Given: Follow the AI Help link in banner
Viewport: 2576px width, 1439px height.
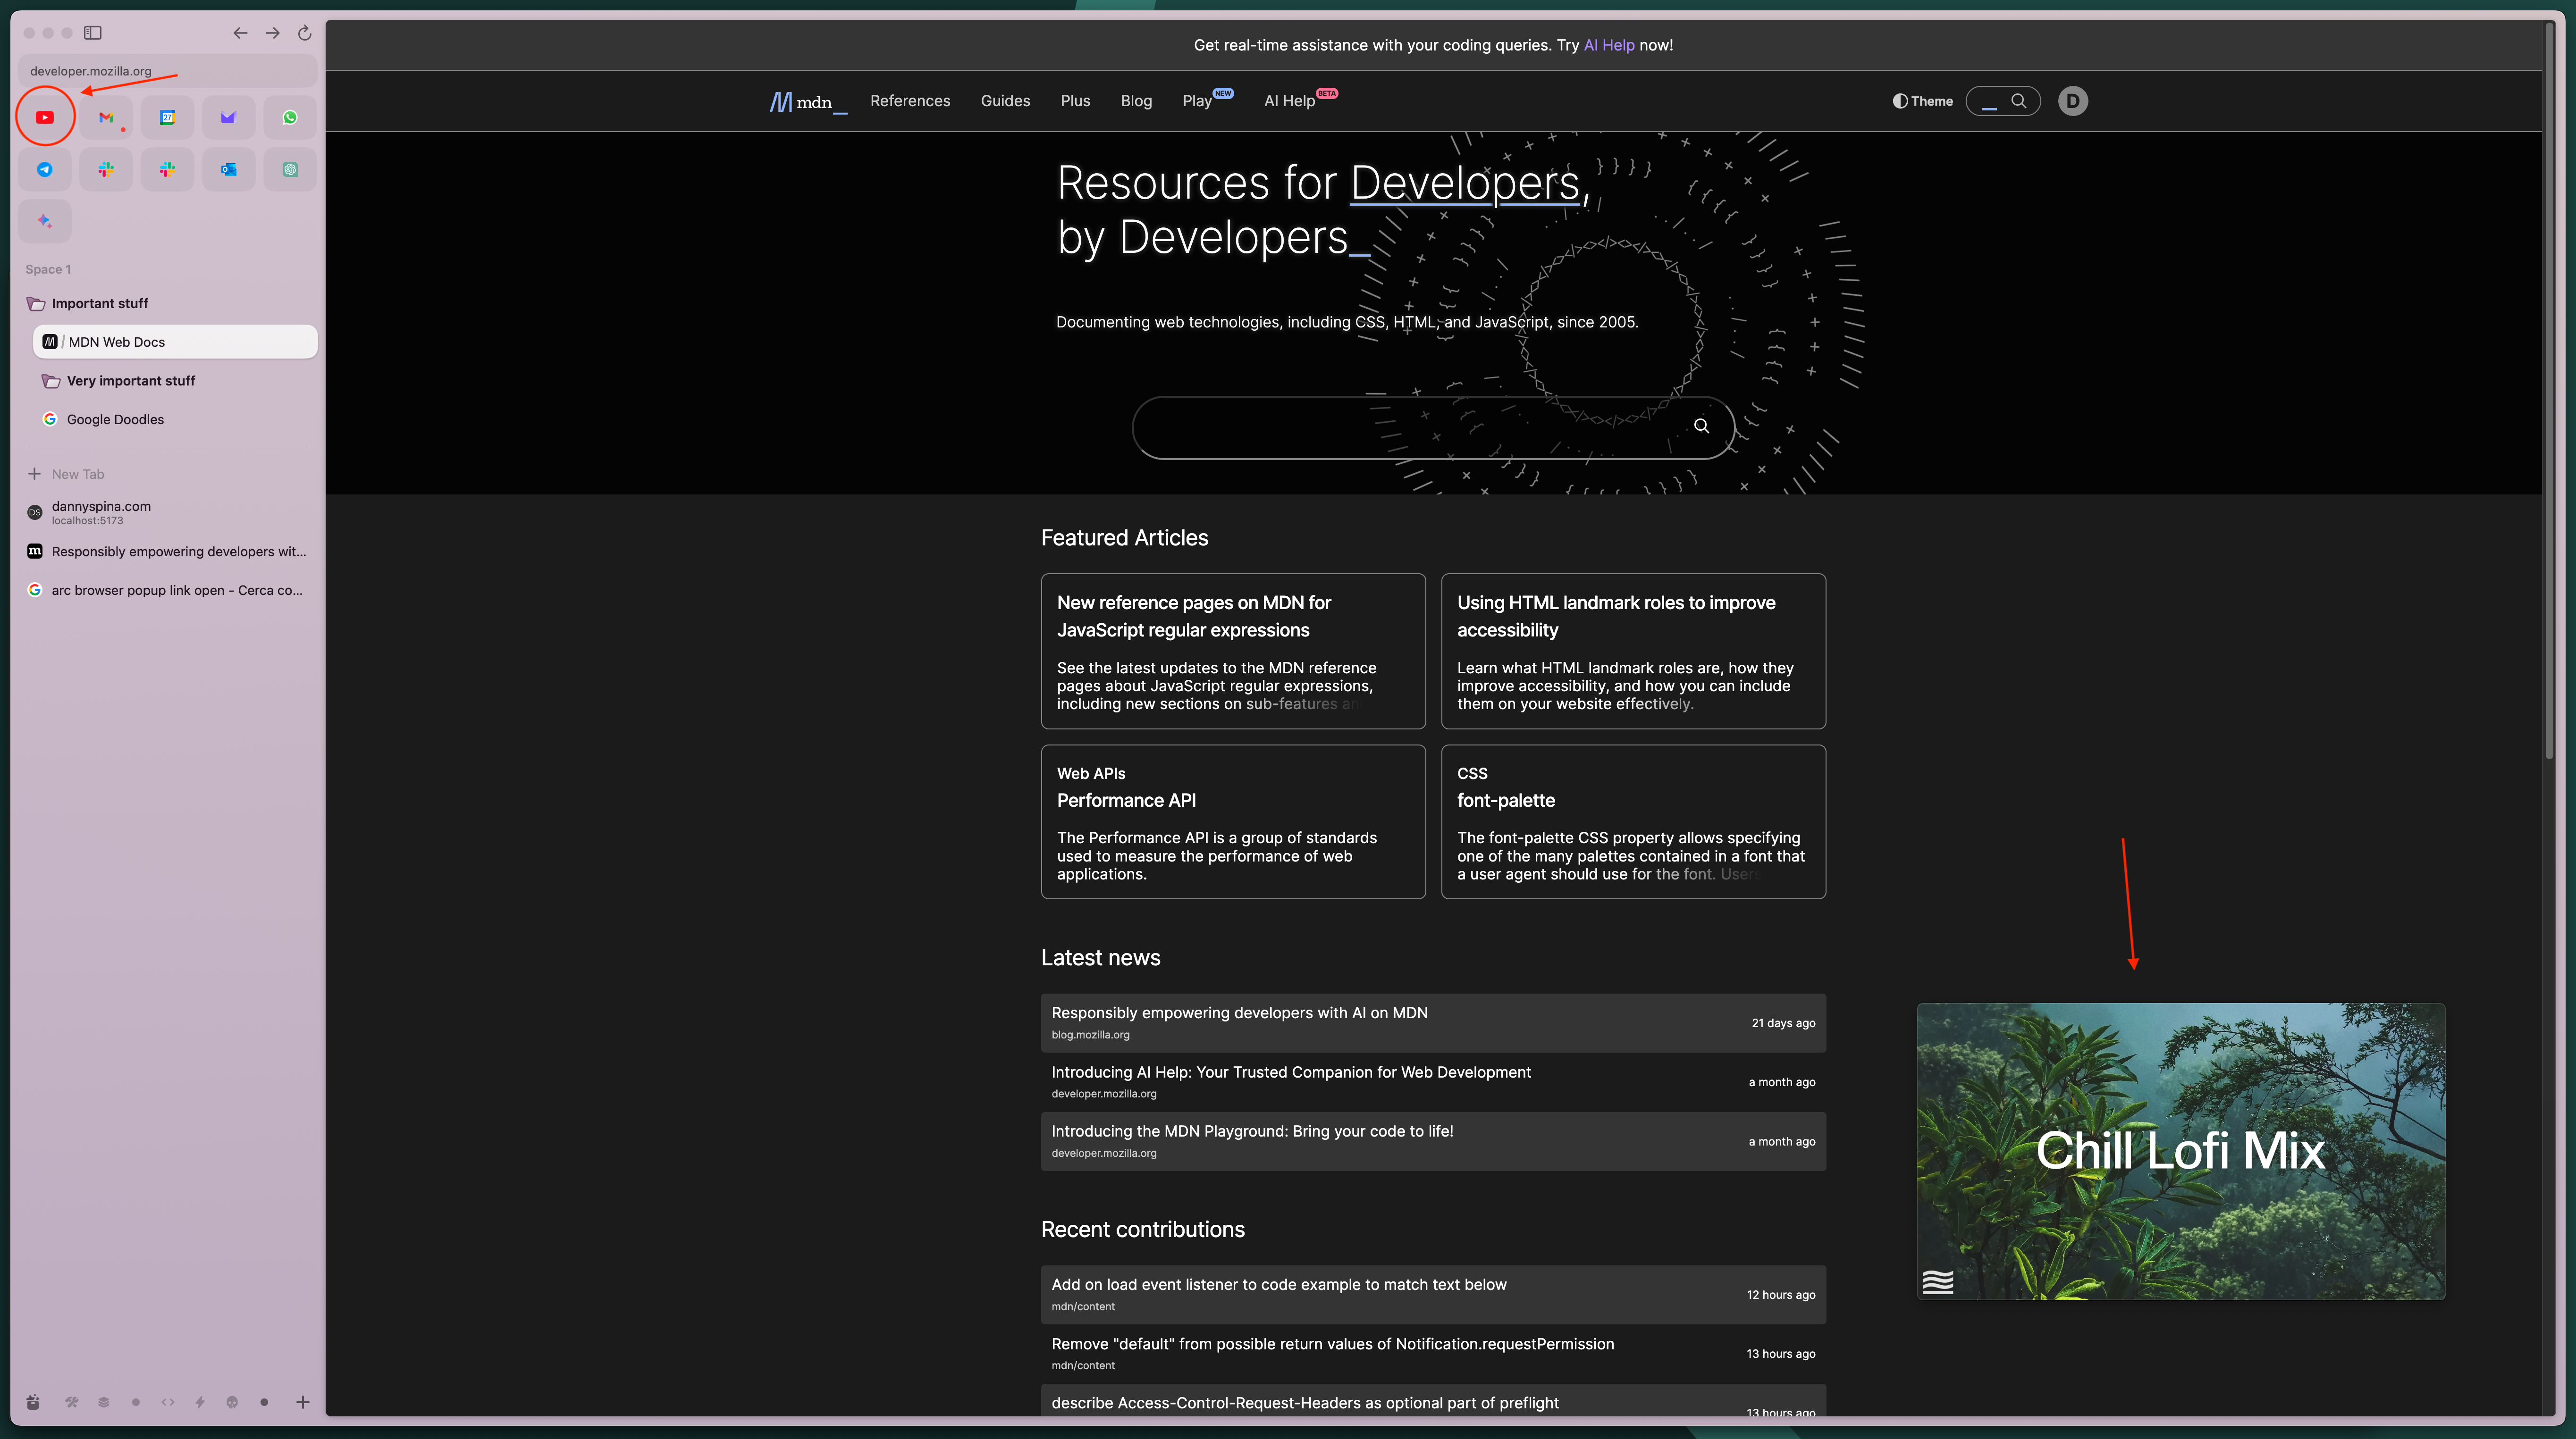Looking at the screenshot, I should click(x=1609, y=45).
